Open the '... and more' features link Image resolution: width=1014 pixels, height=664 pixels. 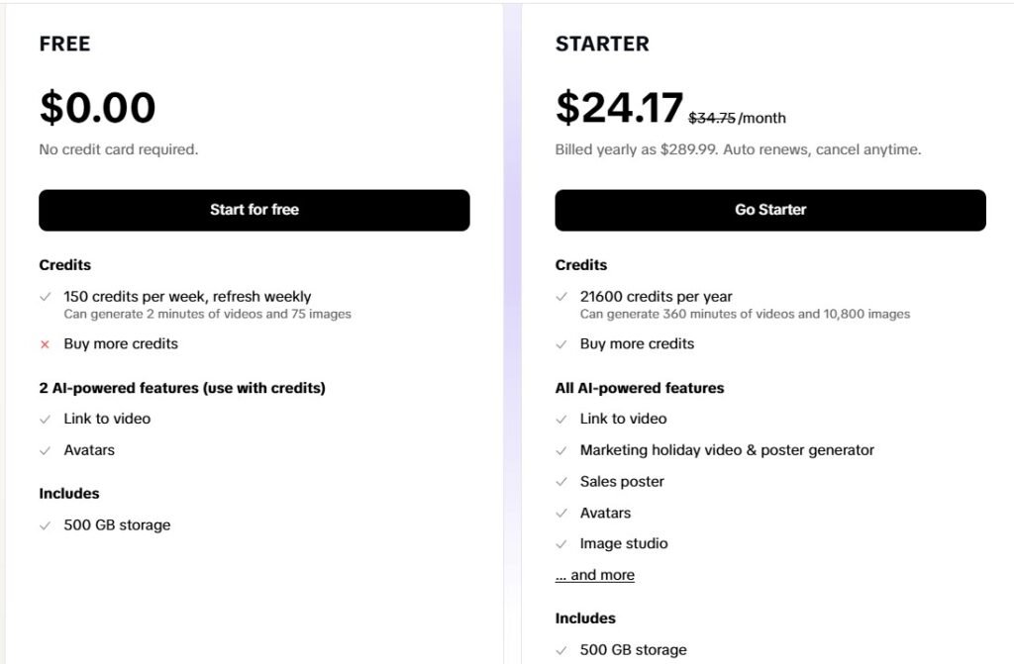pyautogui.click(x=595, y=575)
